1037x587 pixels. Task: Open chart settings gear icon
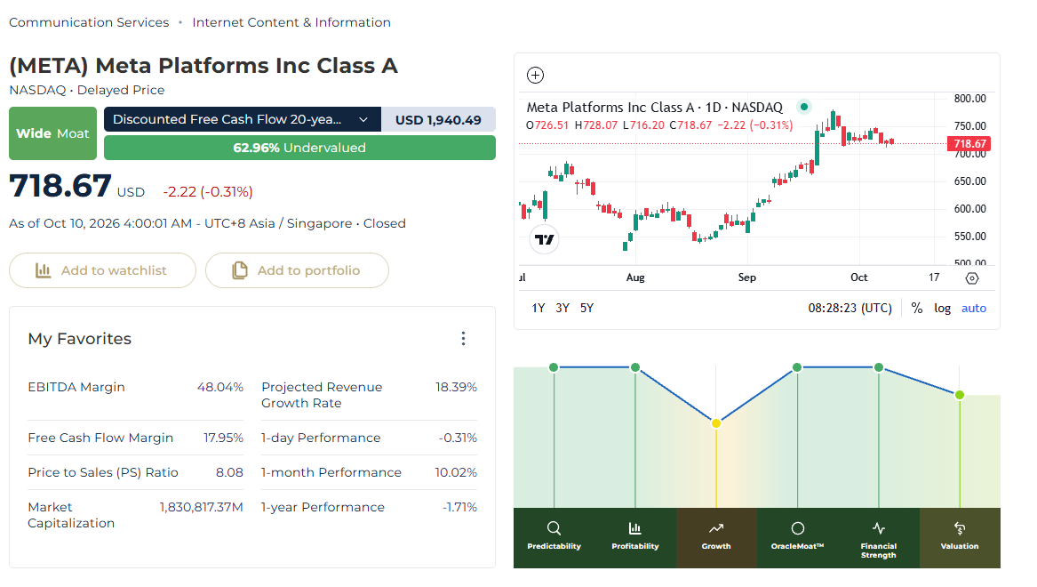click(x=971, y=278)
